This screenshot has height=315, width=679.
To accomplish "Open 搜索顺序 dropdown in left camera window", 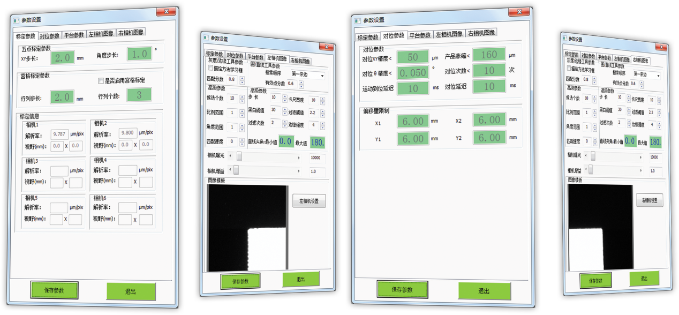I will coord(308,74).
